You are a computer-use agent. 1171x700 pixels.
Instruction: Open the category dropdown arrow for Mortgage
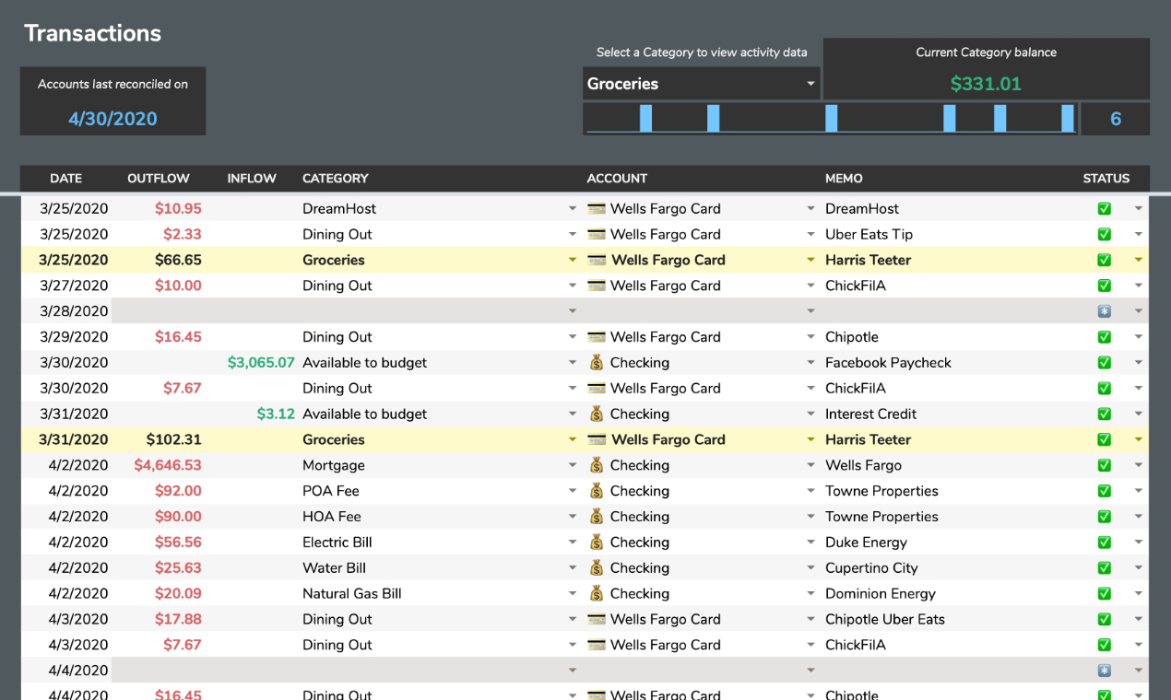pyautogui.click(x=573, y=466)
